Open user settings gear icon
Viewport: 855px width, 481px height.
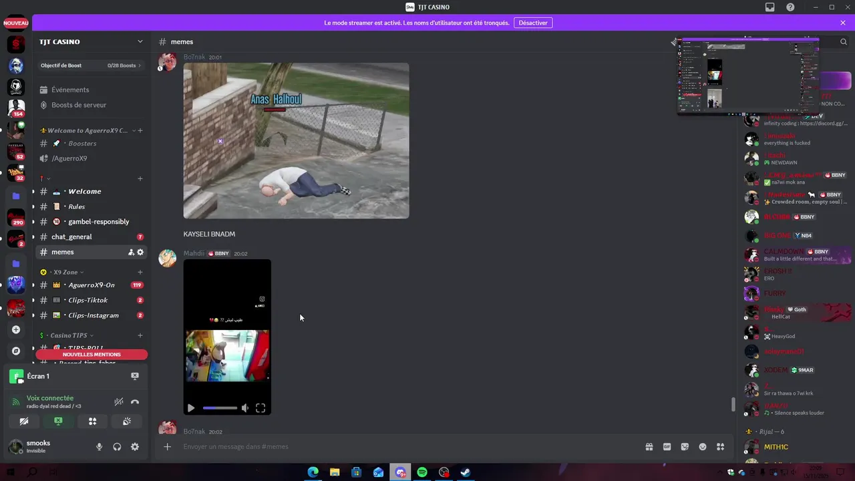[135, 447]
